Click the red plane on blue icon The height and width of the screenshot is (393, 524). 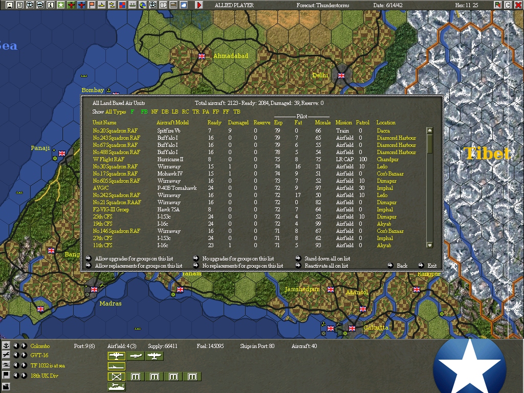(81, 5)
